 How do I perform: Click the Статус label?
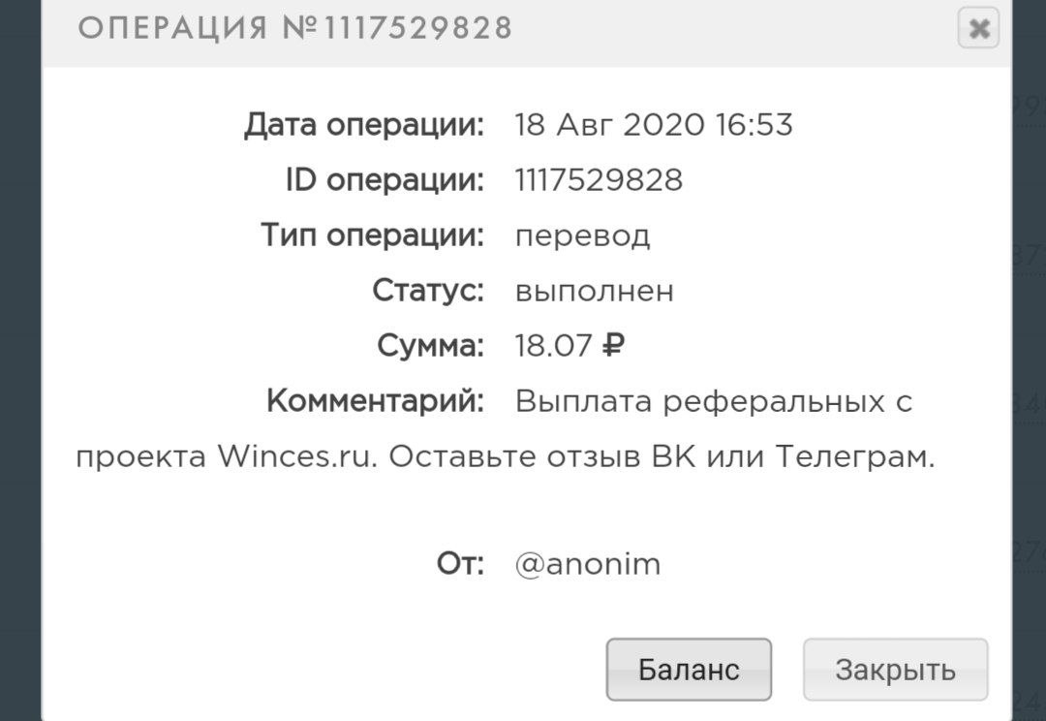(428, 291)
